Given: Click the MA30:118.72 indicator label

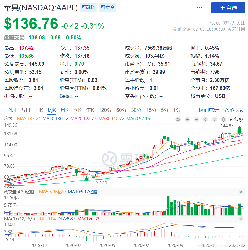Looking at the screenshot, I should click(x=111, y=119).
